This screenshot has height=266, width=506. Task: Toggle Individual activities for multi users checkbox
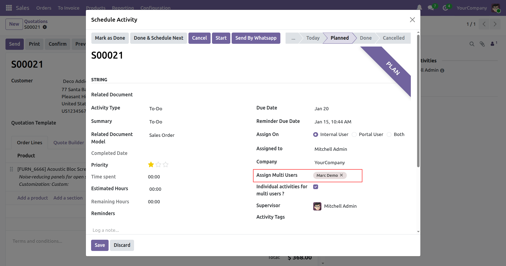[316, 187]
